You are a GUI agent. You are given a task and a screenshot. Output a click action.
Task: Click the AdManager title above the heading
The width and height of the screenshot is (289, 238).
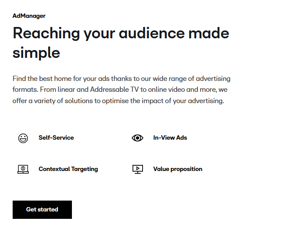(29, 16)
